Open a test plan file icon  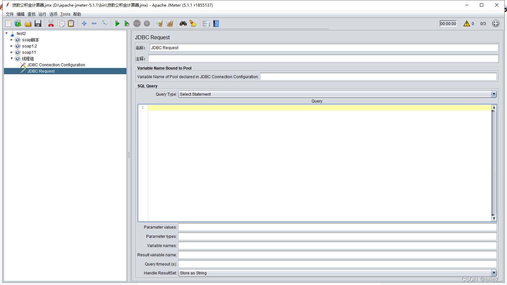[28, 23]
